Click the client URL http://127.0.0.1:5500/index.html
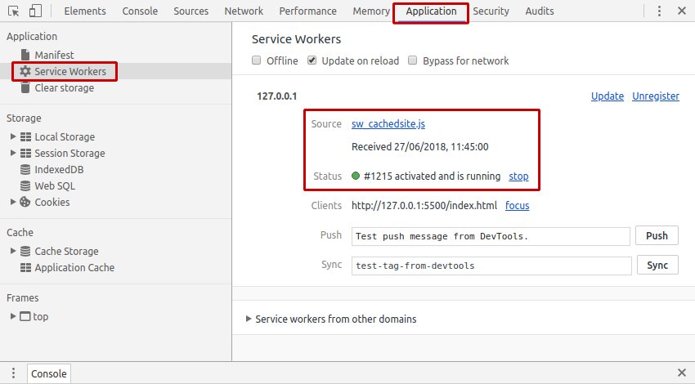 tap(424, 206)
